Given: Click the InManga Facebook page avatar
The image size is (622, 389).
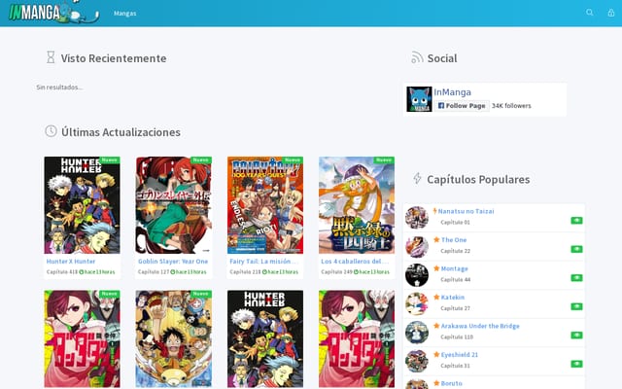Looking at the screenshot, I should (x=419, y=99).
